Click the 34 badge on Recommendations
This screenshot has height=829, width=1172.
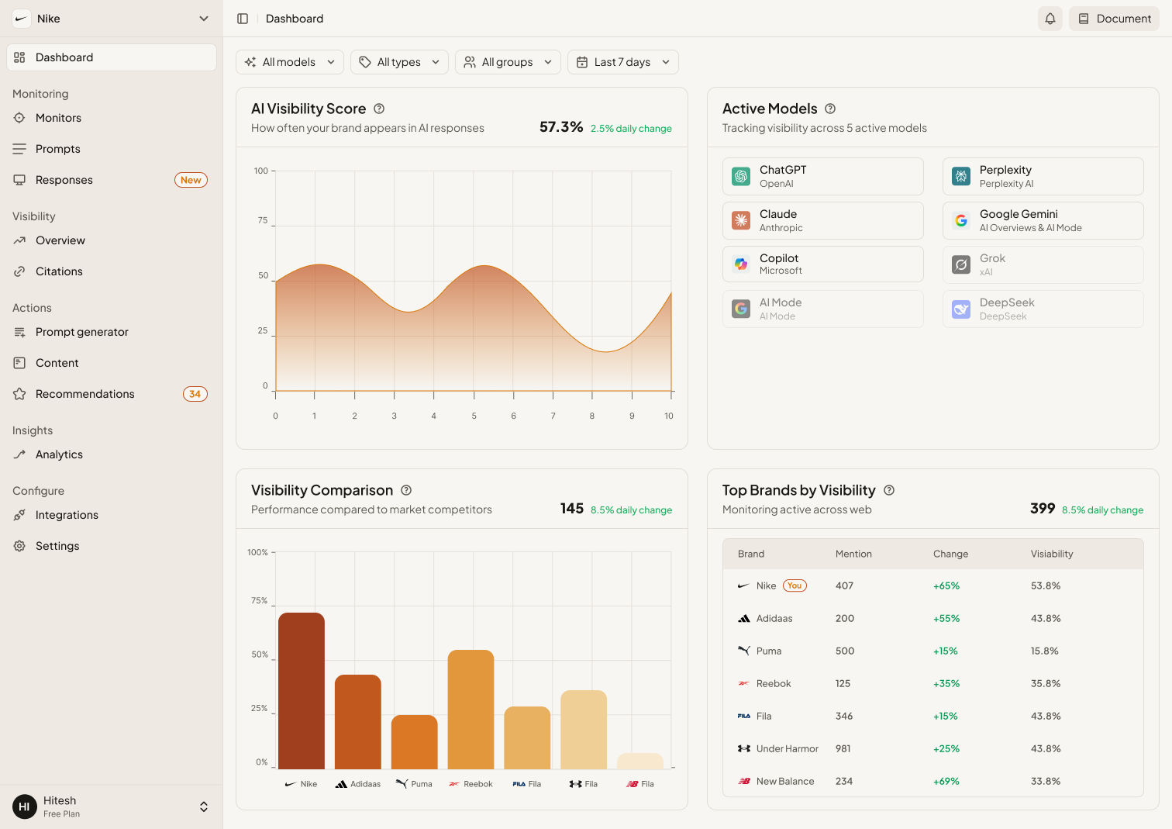point(195,394)
